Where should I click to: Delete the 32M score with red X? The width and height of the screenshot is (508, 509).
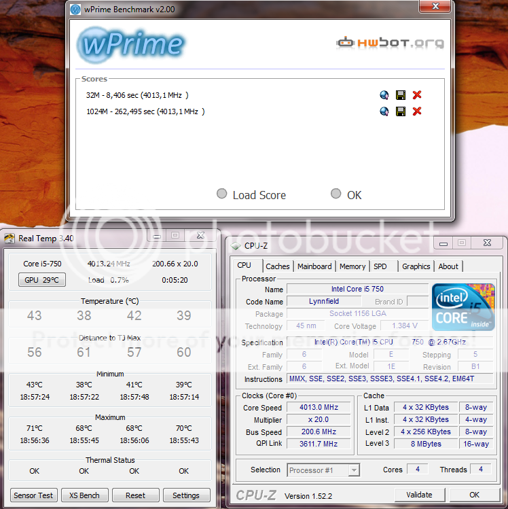pos(417,94)
